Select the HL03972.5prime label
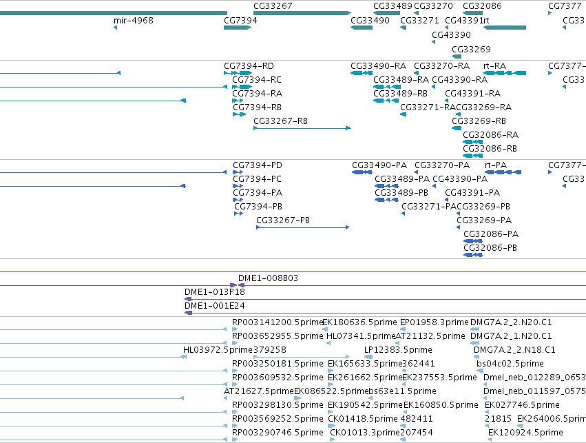This screenshot has height=443, width=586. [218, 350]
